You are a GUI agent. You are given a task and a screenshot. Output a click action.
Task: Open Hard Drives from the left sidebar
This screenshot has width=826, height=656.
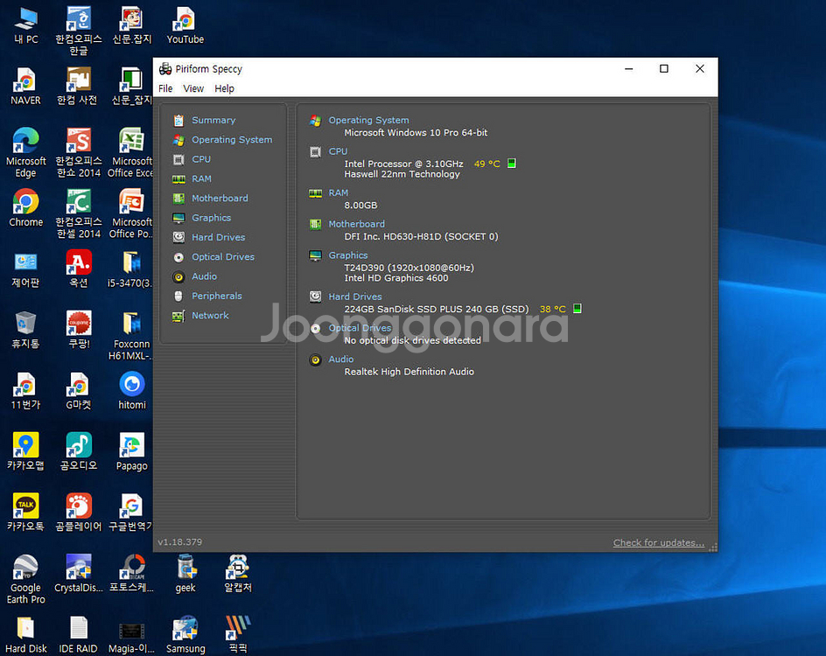[218, 237]
